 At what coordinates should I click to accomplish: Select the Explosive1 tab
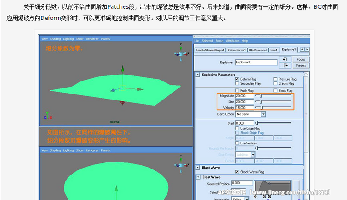(289, 50)
